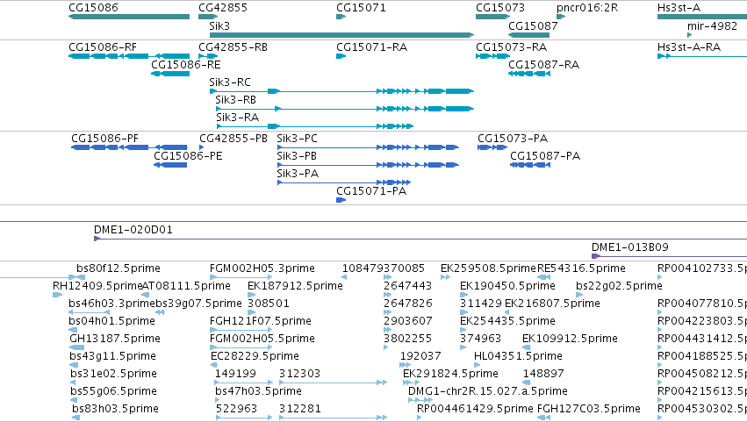Click the FGM002H05.5prime EST label
747x422 pixels.
tap(262, 340)
